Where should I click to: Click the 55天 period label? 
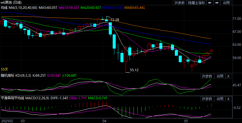click(4, 69)
